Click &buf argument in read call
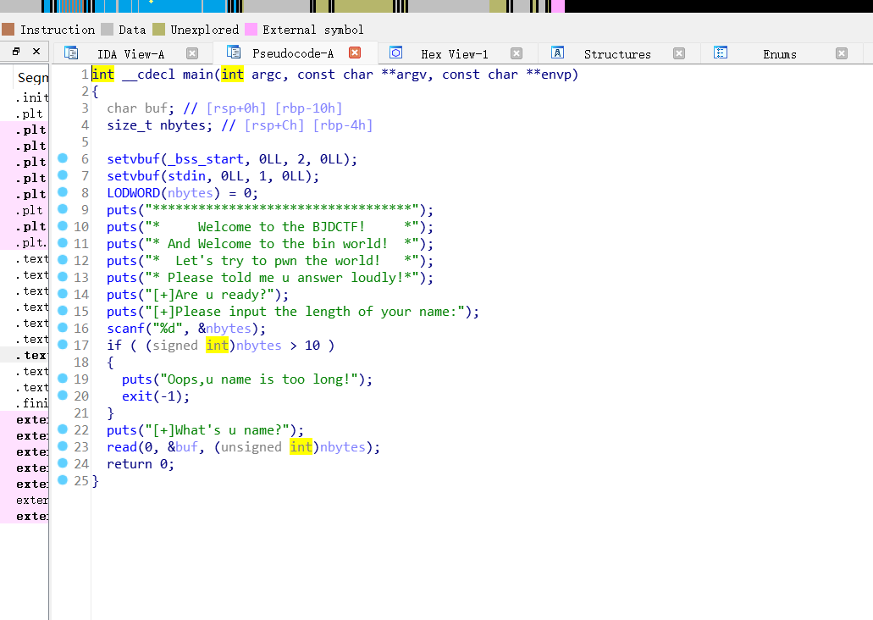Image resolution: width=873 pixels, height=620 pixels. click(x=183, y=447)
